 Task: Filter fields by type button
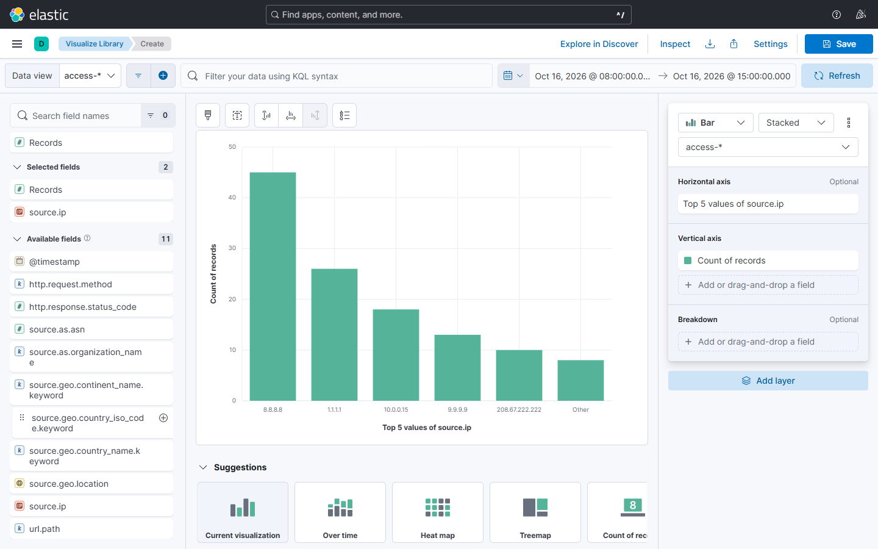[x=158, y=115]
